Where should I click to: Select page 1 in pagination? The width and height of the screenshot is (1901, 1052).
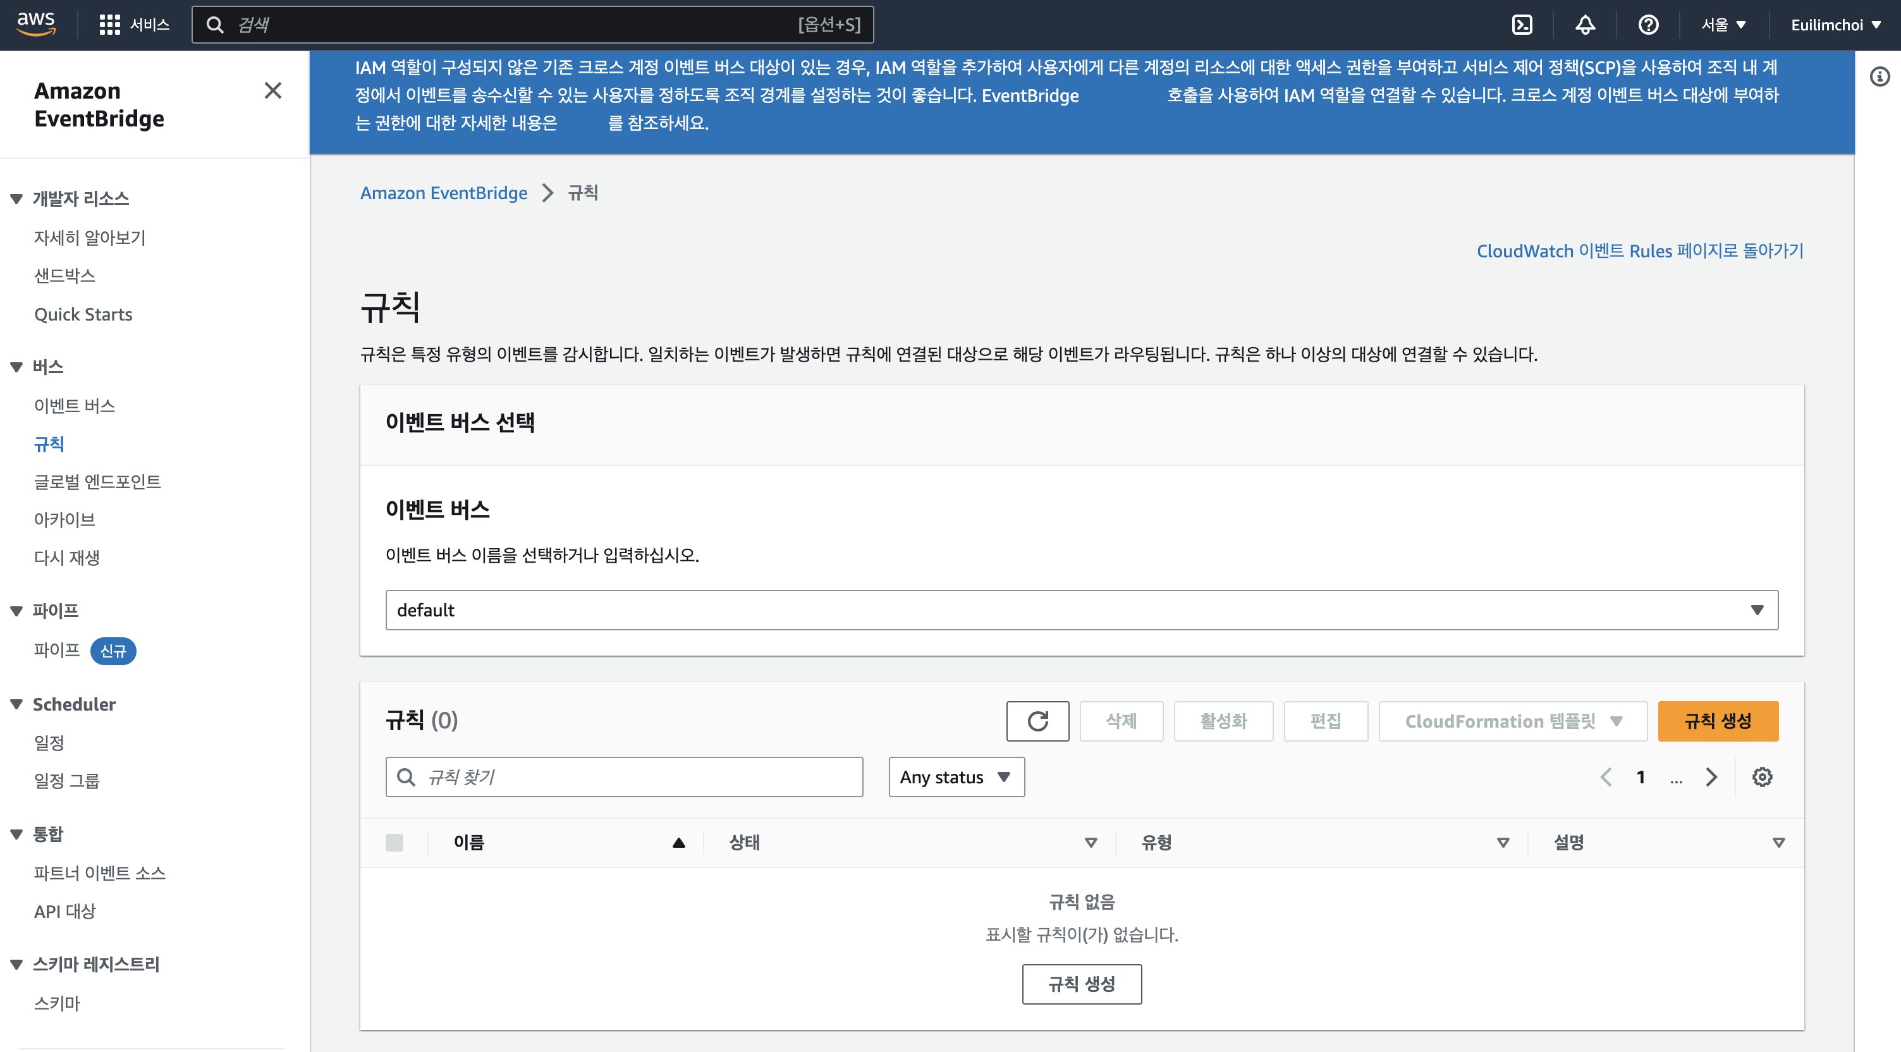point(1640,776)
